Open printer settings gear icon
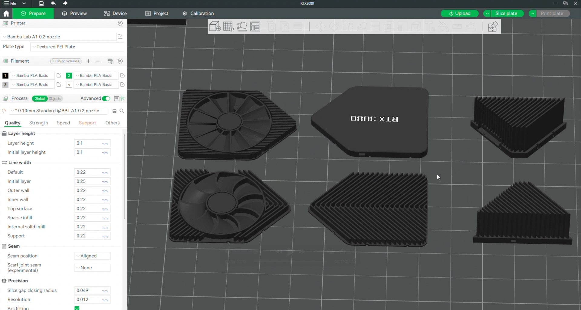581x310 pixels. click(x=120, y=23)
